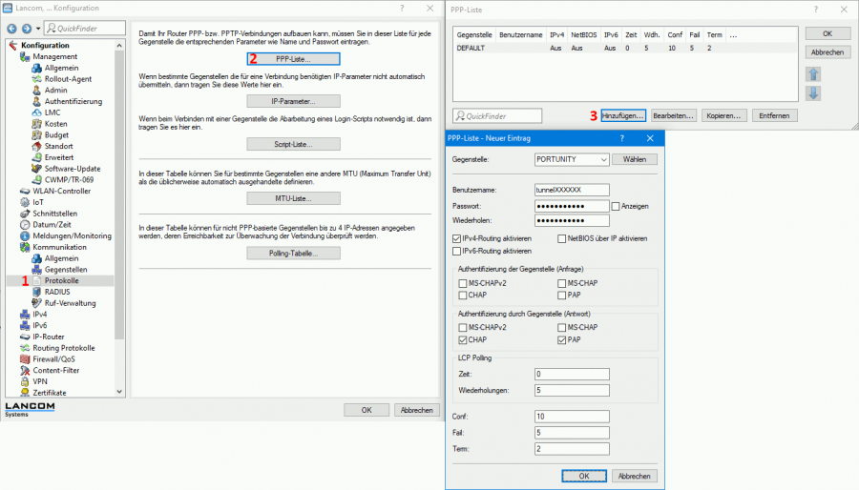This screenshot has height=490, width=859.
Task: Click the Hinzufügen... button
Action: (x=624, y=115)
